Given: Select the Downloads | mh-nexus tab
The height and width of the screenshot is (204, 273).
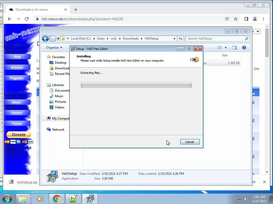Looking at the screenshot, I should point(38,10).
